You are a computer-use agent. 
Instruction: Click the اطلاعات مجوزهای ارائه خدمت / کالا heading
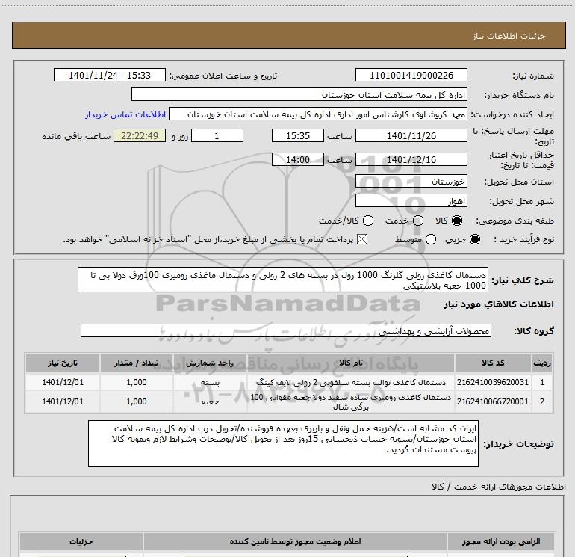pos(498,487)
